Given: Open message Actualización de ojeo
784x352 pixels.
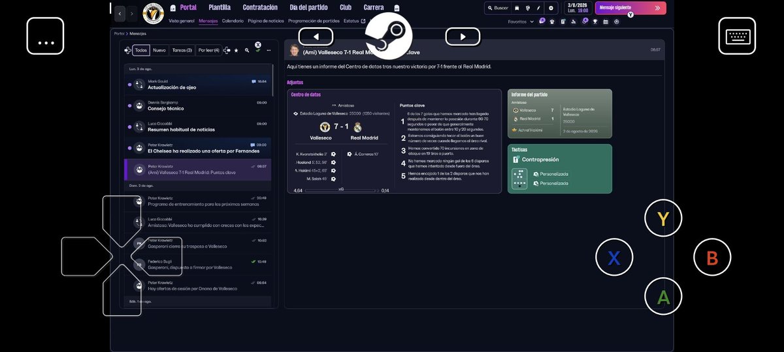Looking at the screenshot, I should click(197, 85).
